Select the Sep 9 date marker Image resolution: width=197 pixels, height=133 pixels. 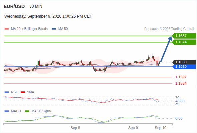tap(133, 128)
